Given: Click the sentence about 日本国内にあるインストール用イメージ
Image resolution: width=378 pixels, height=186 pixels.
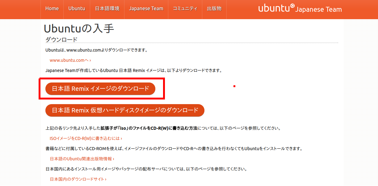Looking at the screenshot, I should tap(146, 169).
